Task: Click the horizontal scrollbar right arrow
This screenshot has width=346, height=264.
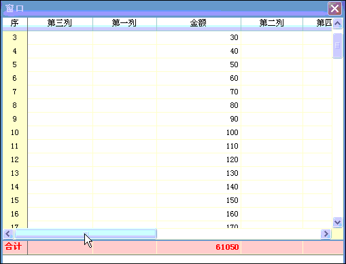Action: [x=326, y=233]
